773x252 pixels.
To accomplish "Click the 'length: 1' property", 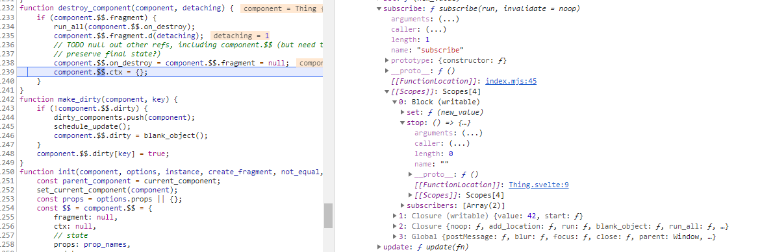I will point(410,40).
